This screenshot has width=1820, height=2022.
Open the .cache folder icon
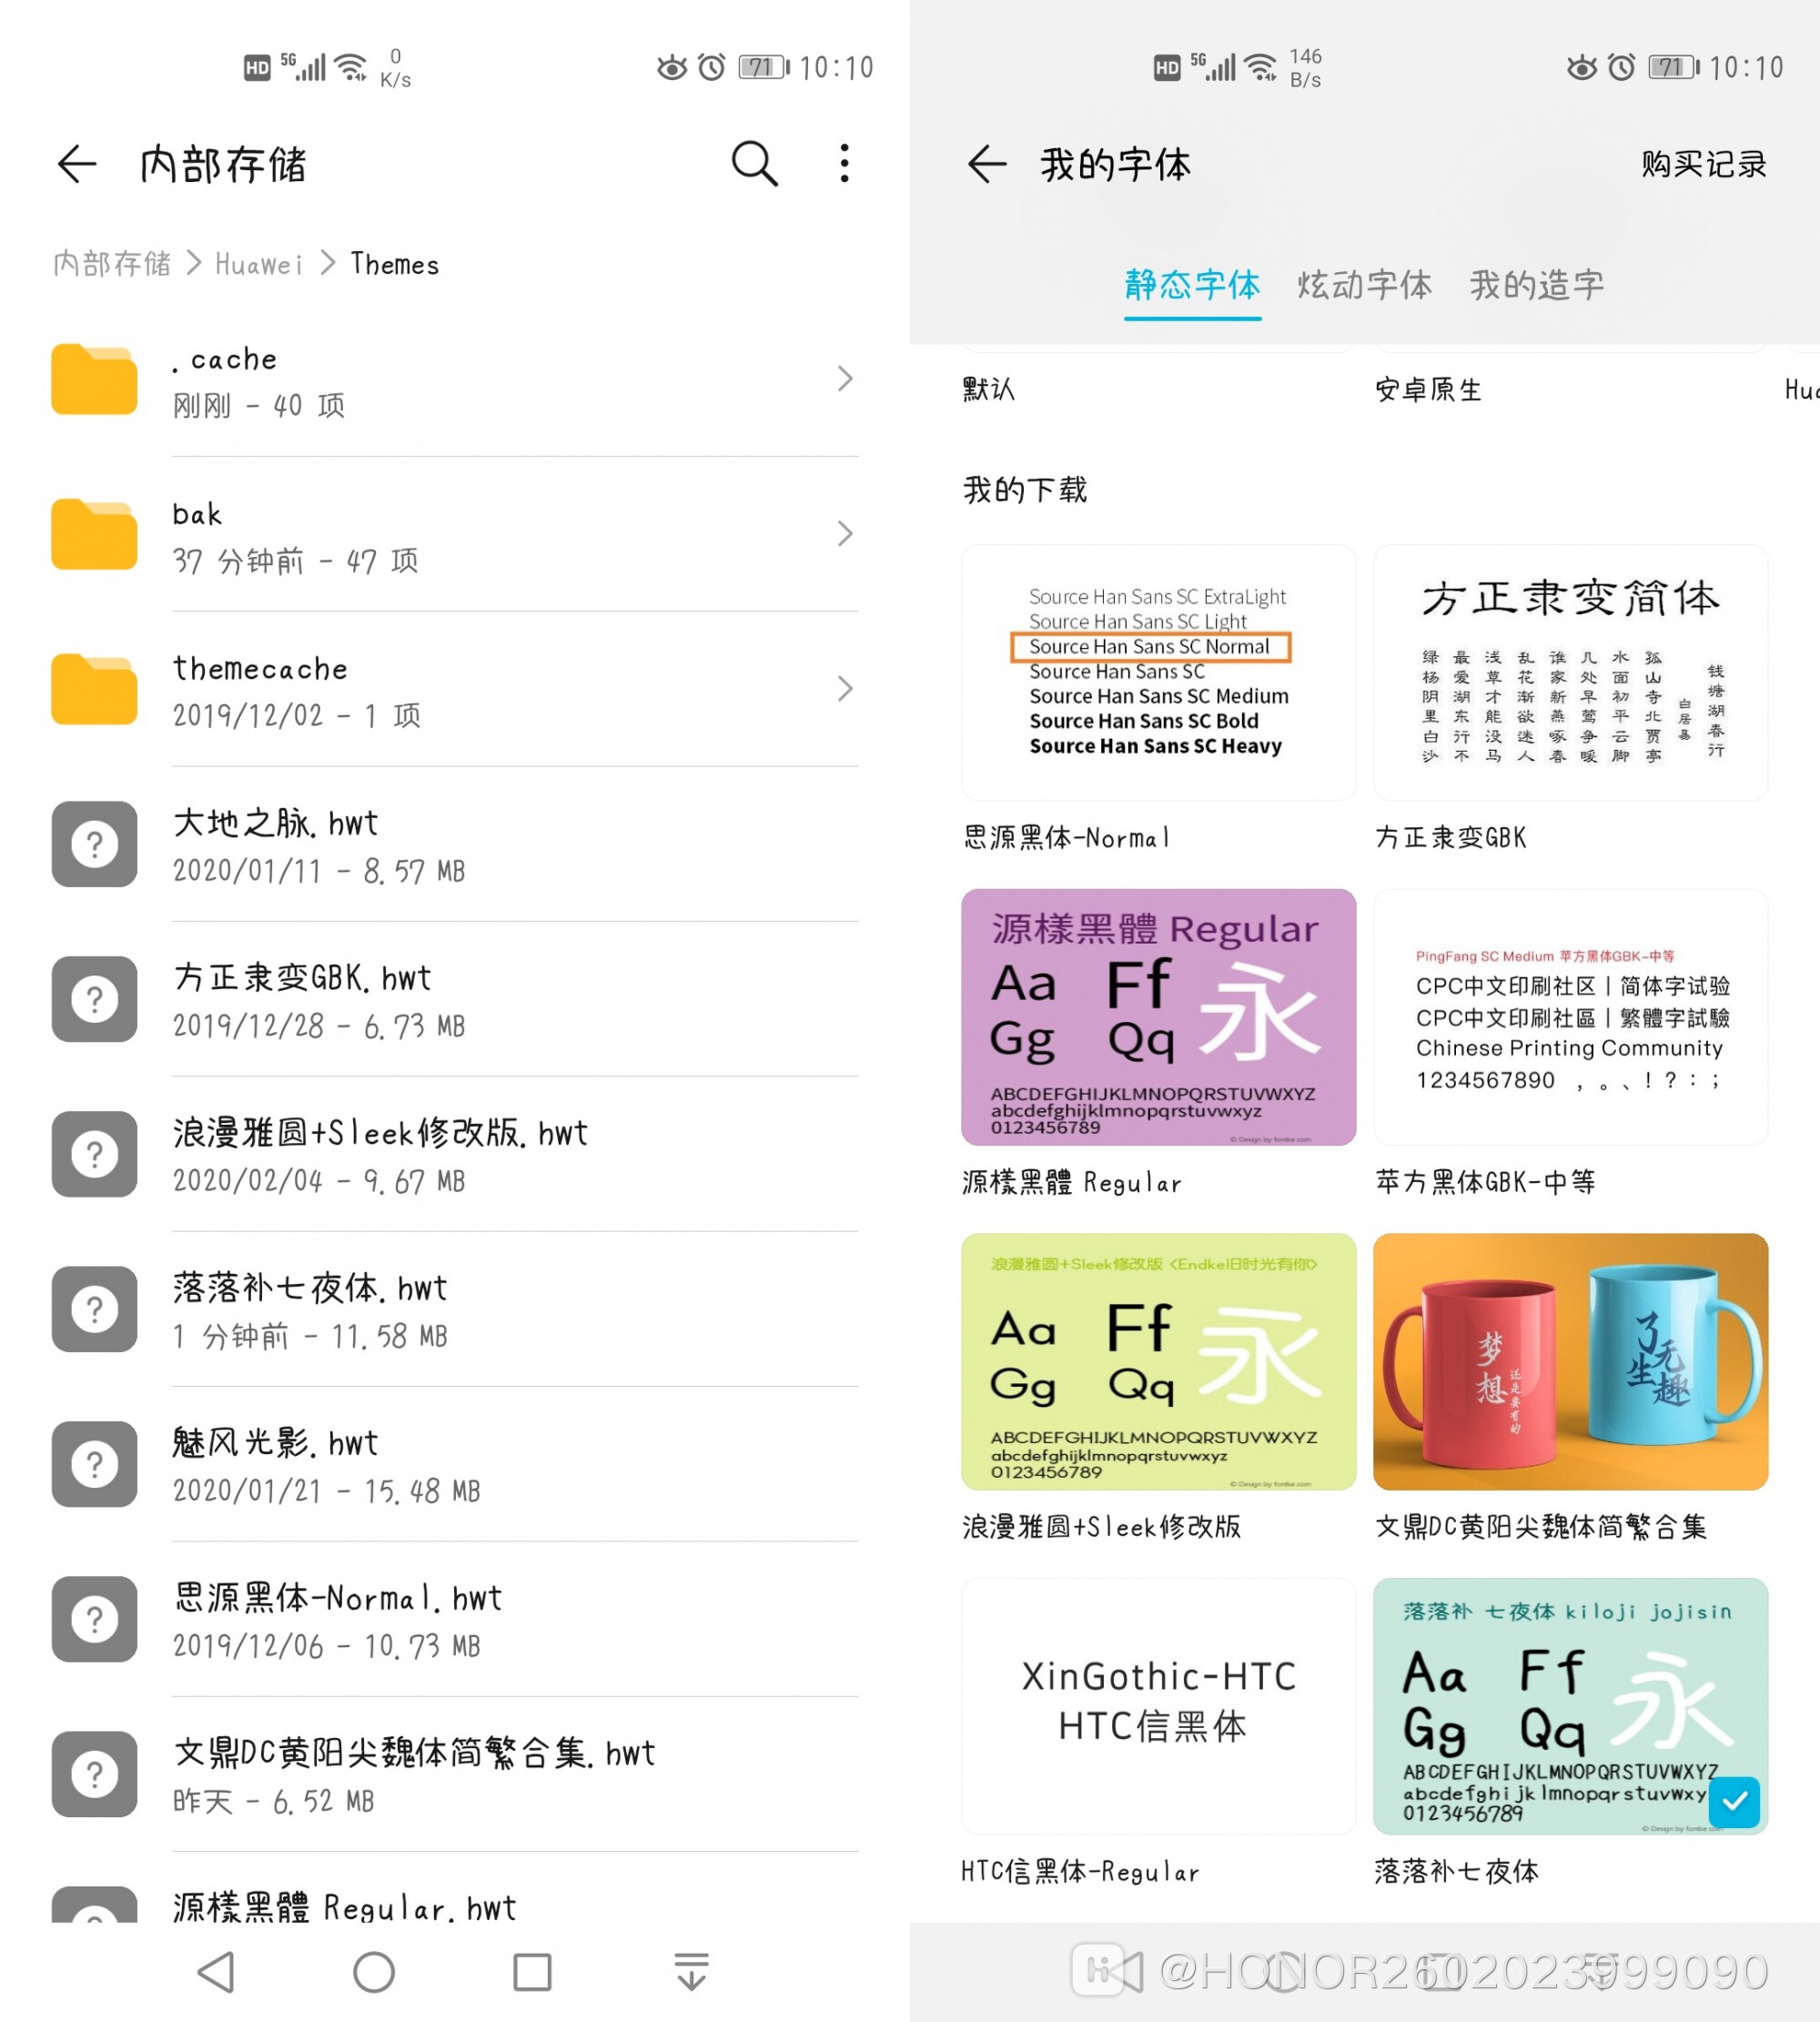tap(94, 379)
